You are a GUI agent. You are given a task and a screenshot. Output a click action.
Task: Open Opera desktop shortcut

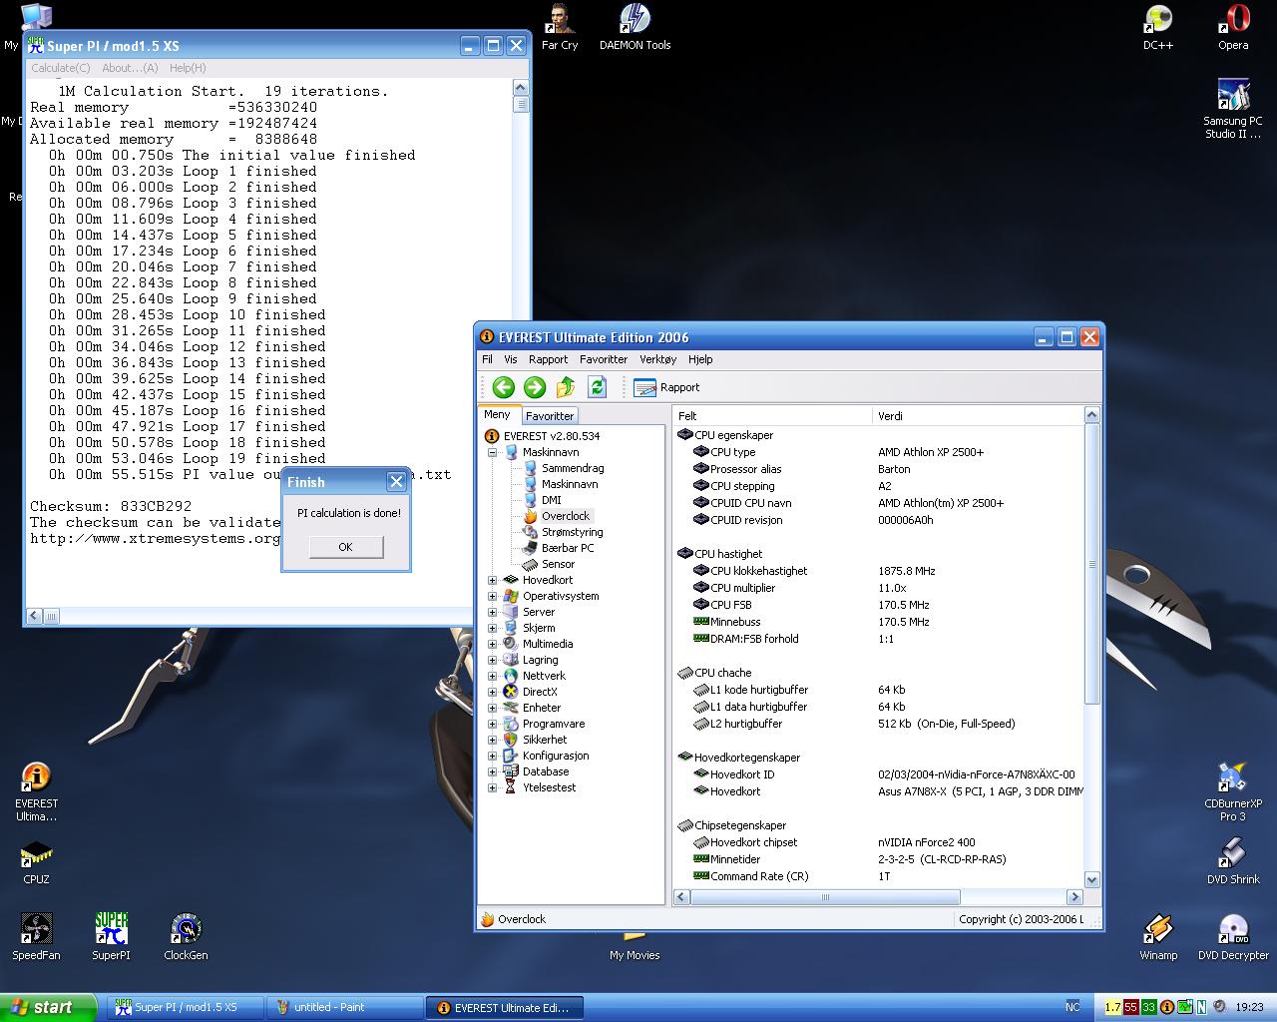(1233, 27)
